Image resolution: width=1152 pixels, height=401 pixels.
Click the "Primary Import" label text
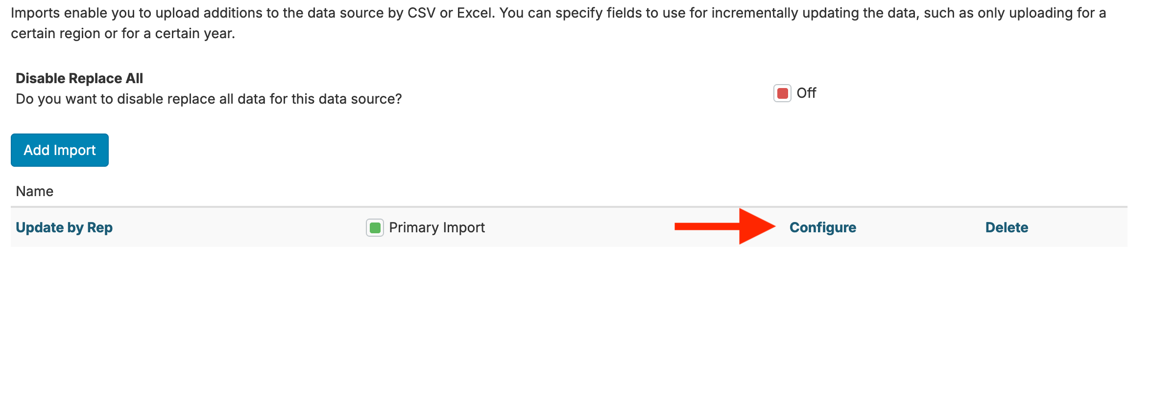coord(437,228)
